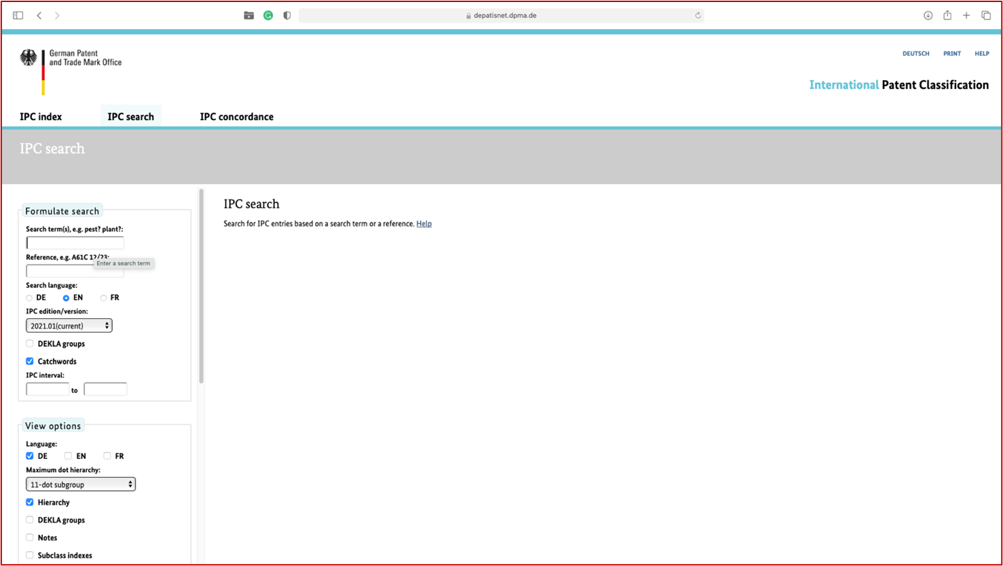Viewport: 1003px width, 566px height.
Task: Click the Help link in search description
Action: tap(424, 224)
